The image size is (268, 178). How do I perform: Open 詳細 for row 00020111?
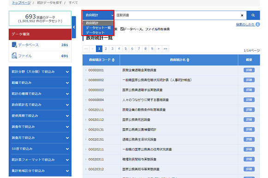(249, 110)
